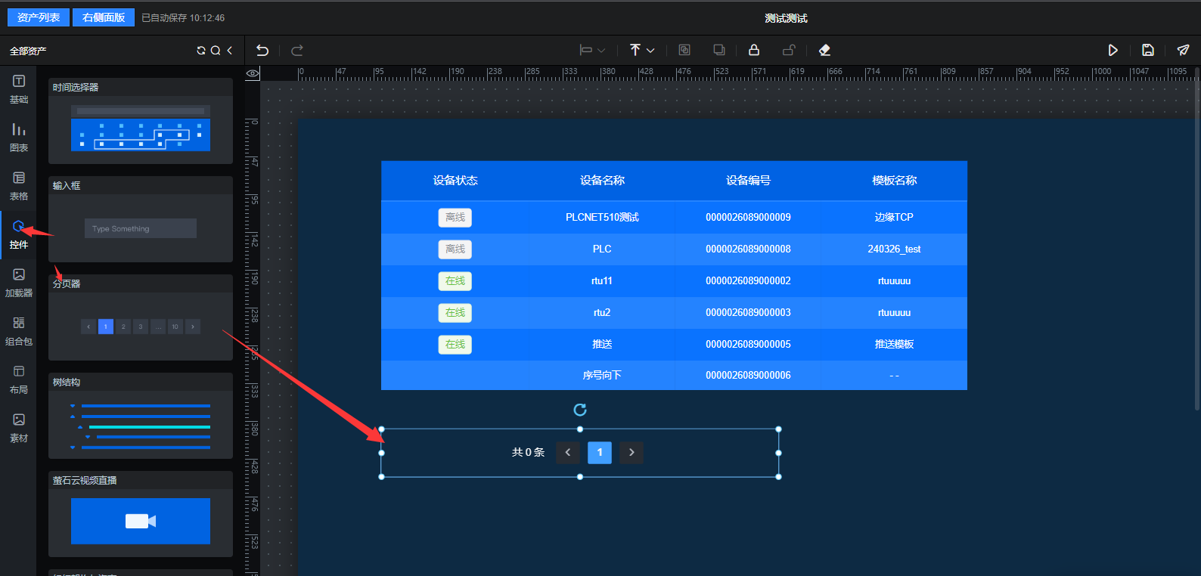Click the publish paper-plane icon
The height and width of the screenshot is (576, 1201).
(x=1183, y=50)
